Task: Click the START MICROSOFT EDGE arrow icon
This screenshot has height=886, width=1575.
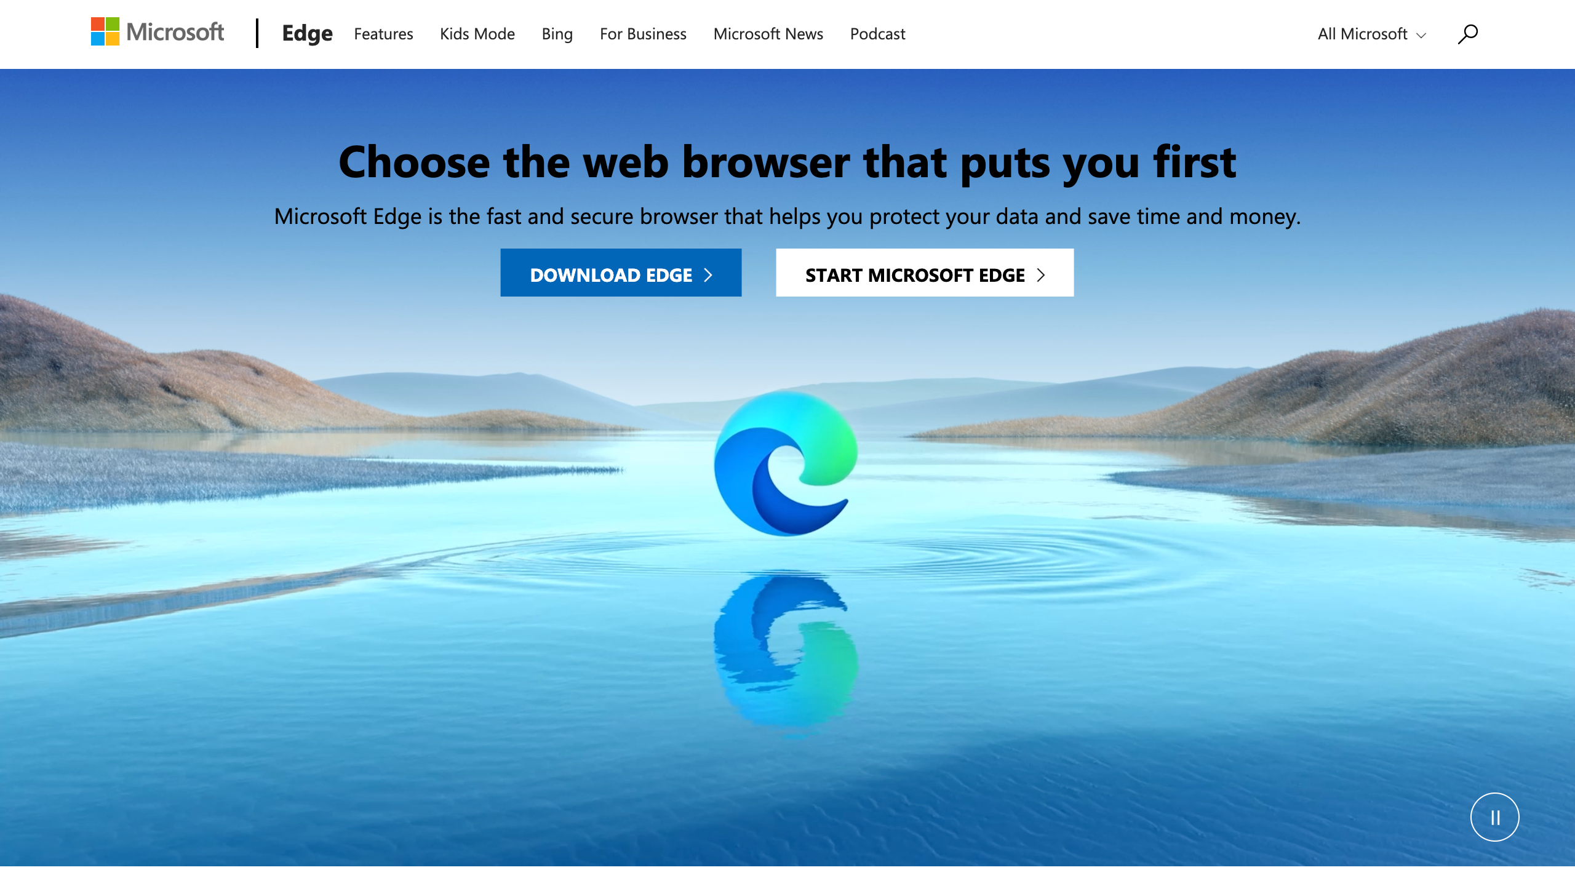Action: click(1040, 274)
